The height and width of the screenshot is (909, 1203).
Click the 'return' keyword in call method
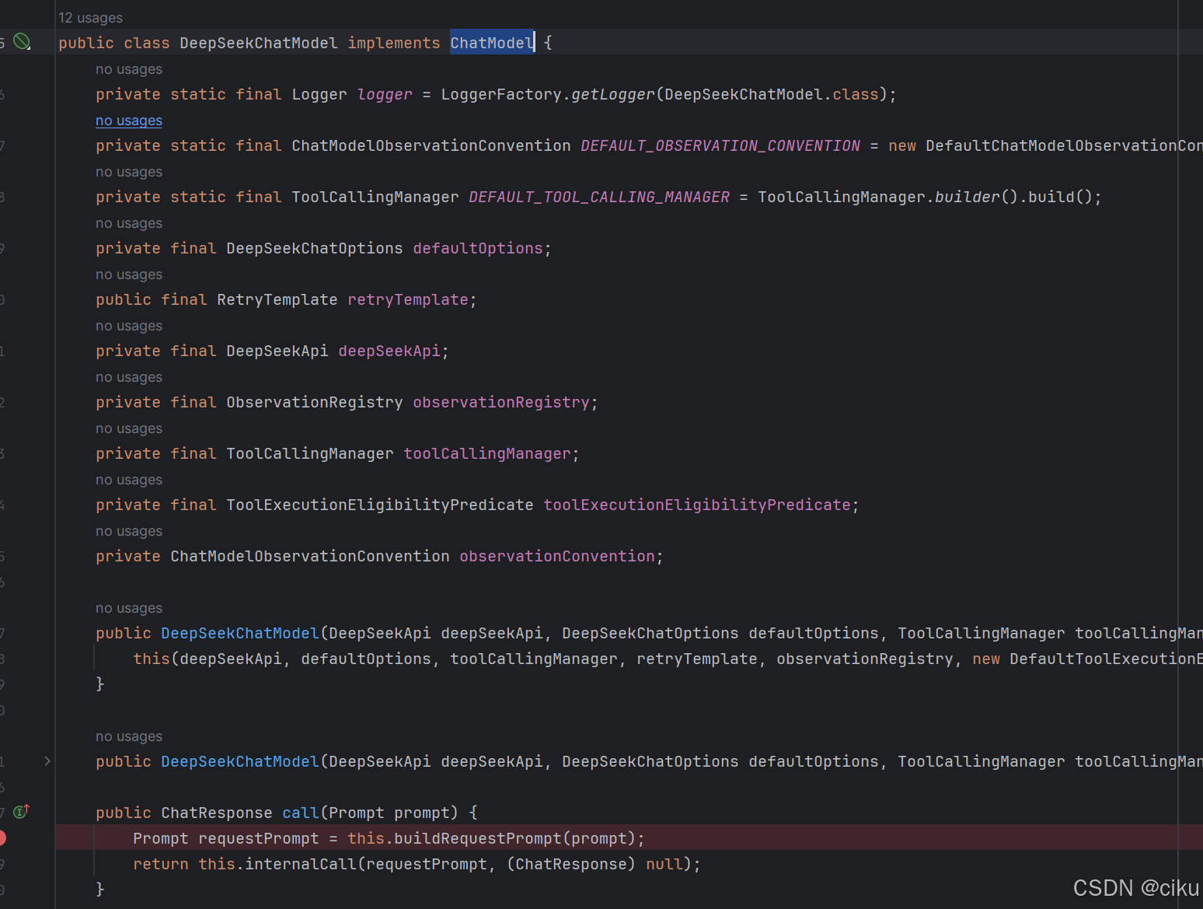point(161,864)
